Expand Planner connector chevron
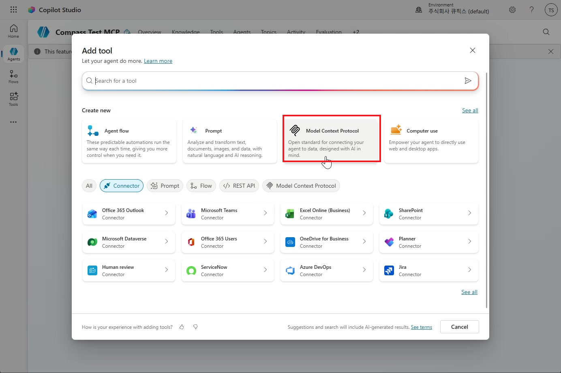 (470, 241)
